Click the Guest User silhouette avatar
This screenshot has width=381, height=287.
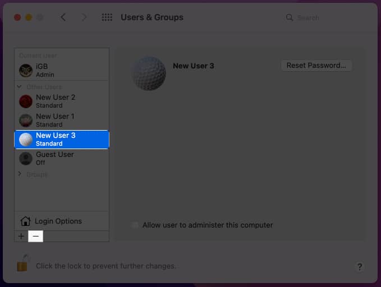tap(26, 158)
